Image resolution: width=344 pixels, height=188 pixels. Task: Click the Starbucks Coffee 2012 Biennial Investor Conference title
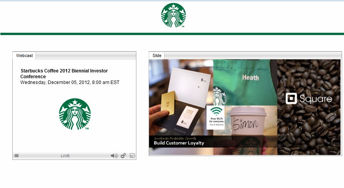pyautogui.click(x=64, y=74)
